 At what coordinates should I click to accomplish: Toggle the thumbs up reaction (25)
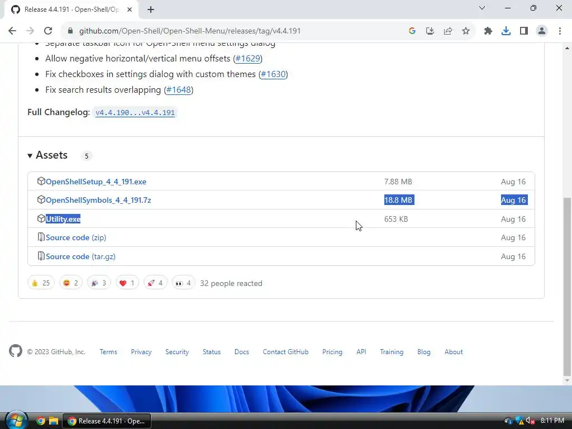[x=41, y=283]
